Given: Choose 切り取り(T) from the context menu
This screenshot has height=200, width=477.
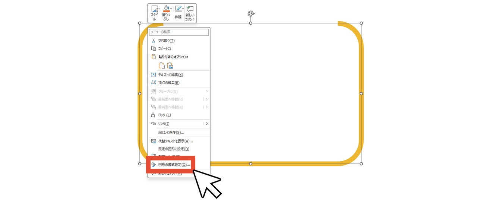Looking at the screenshot, I should pyautogui.click(x=166, y=41).
